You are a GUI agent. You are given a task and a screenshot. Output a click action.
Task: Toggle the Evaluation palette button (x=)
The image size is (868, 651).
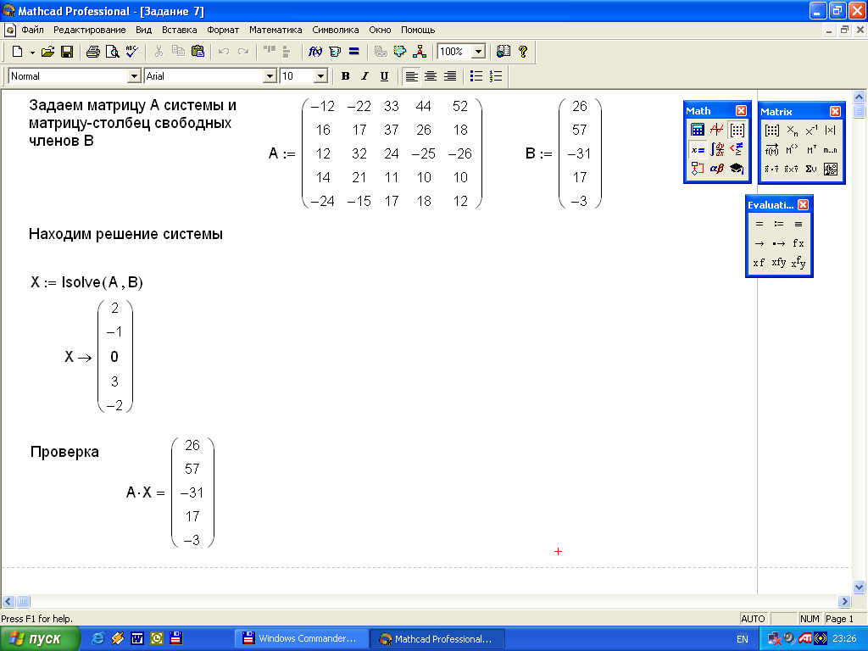[698, 149]
